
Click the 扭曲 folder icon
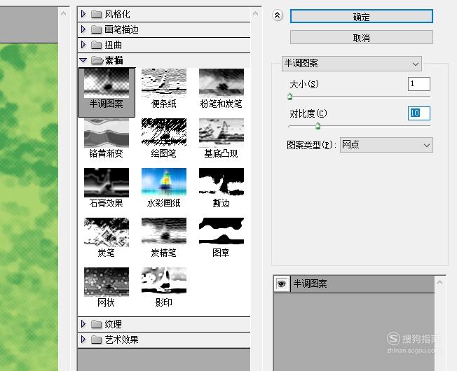pos(96,45)
